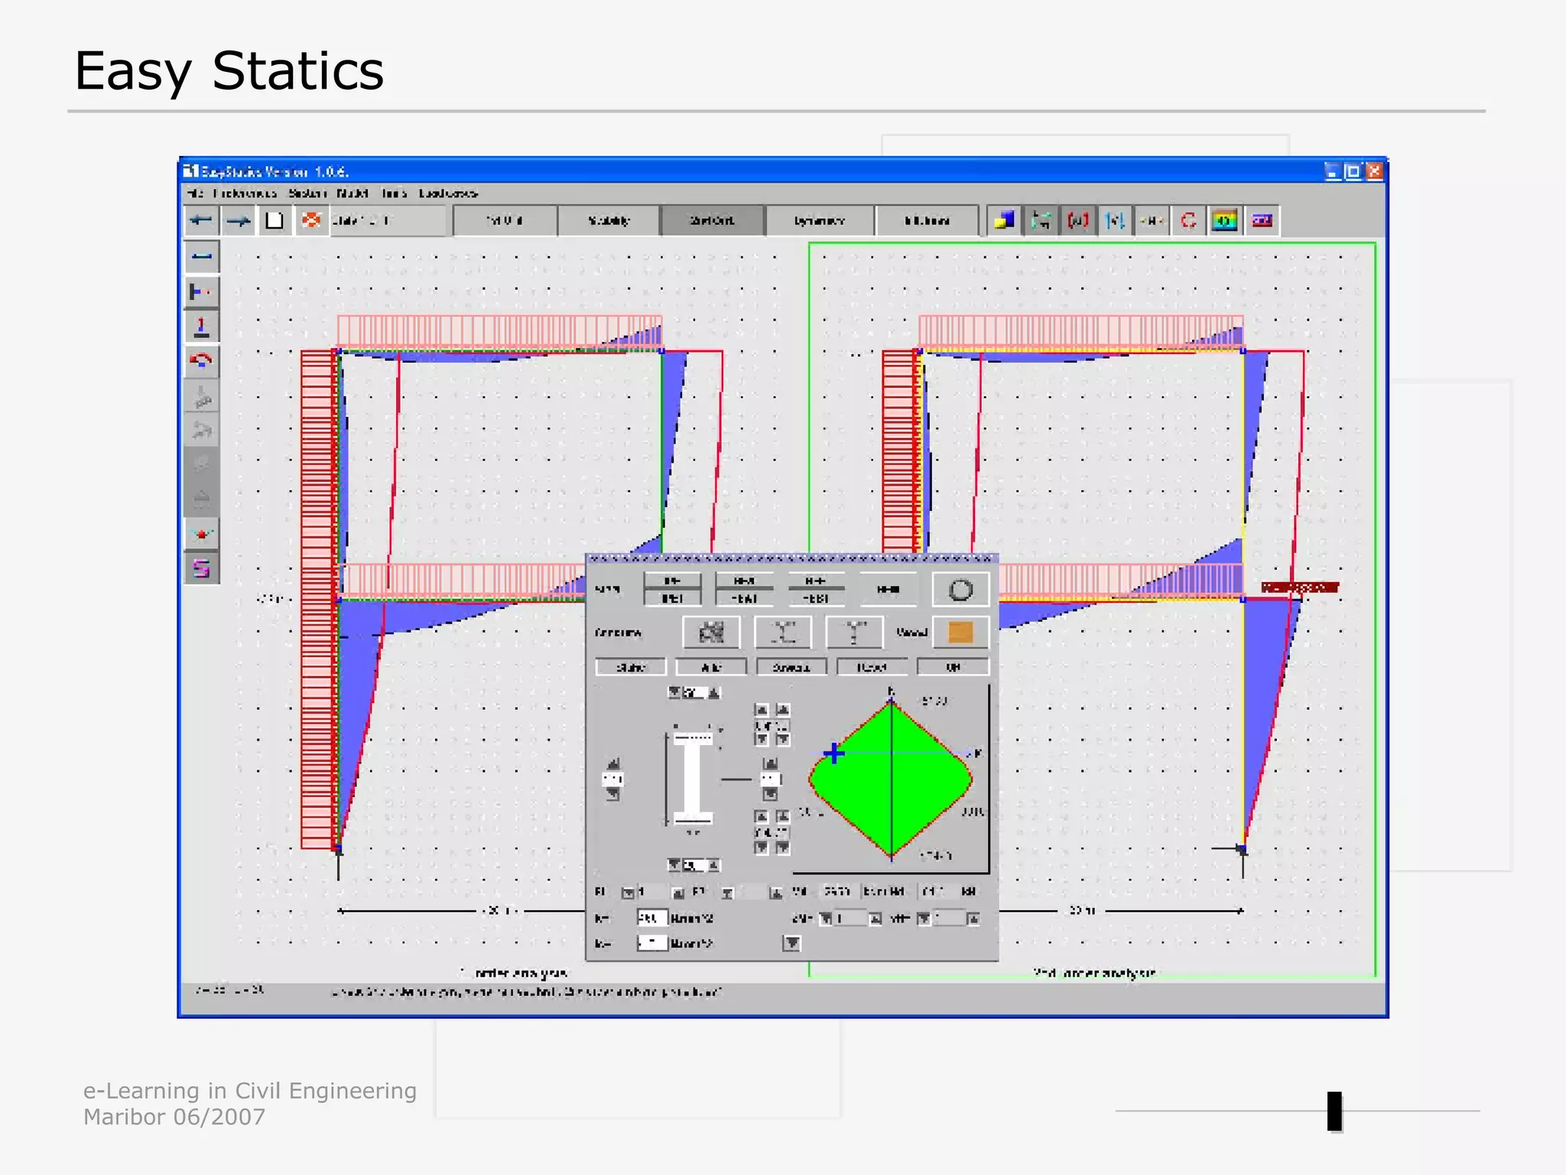Decrease bottom flange width with down arrow
This screenshot has width=1566, height=1175.
(674, 865)
